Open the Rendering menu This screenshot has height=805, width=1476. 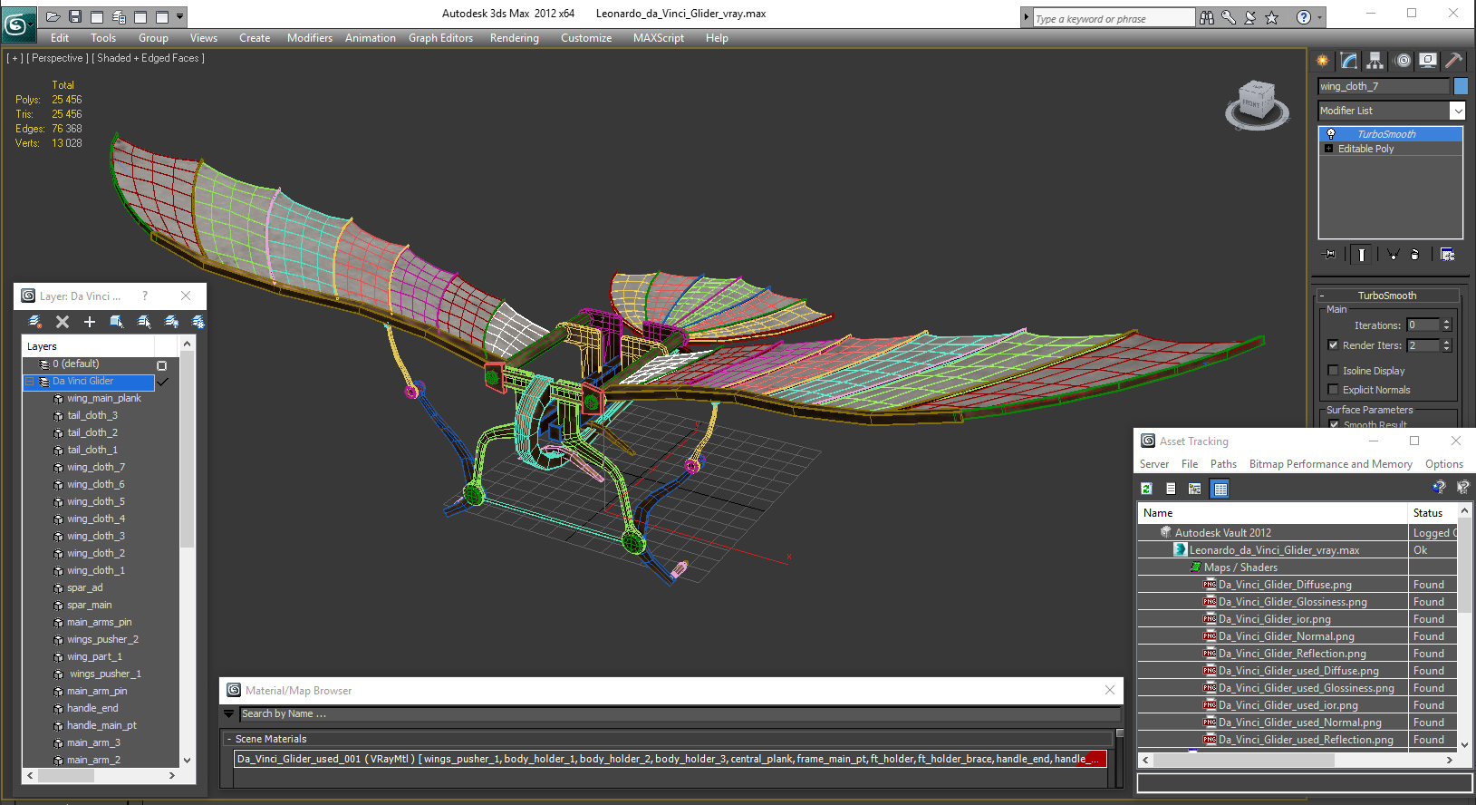click(515, 38)
